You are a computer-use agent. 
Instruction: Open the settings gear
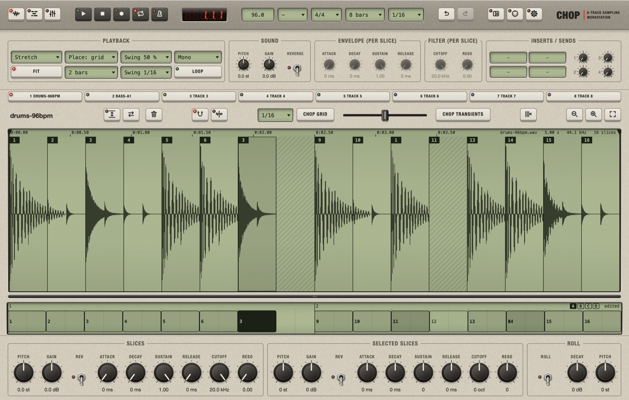534,14
